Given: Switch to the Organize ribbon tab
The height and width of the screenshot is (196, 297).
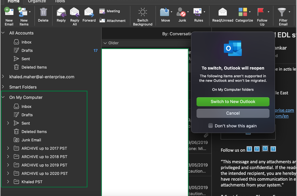Looking at the screenshot, I should point(37,1).
